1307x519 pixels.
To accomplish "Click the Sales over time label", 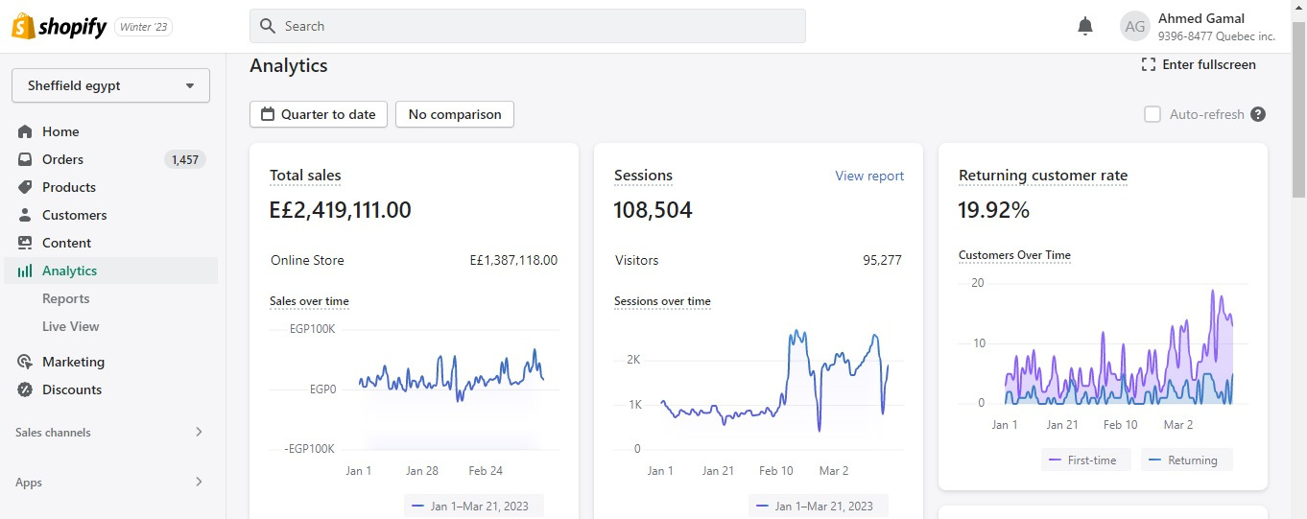I will pyautogui.click(x=309, y=301).
